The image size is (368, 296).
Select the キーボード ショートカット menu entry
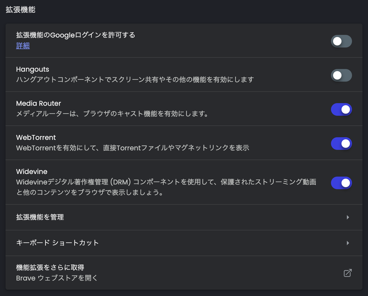click(57, 243)
